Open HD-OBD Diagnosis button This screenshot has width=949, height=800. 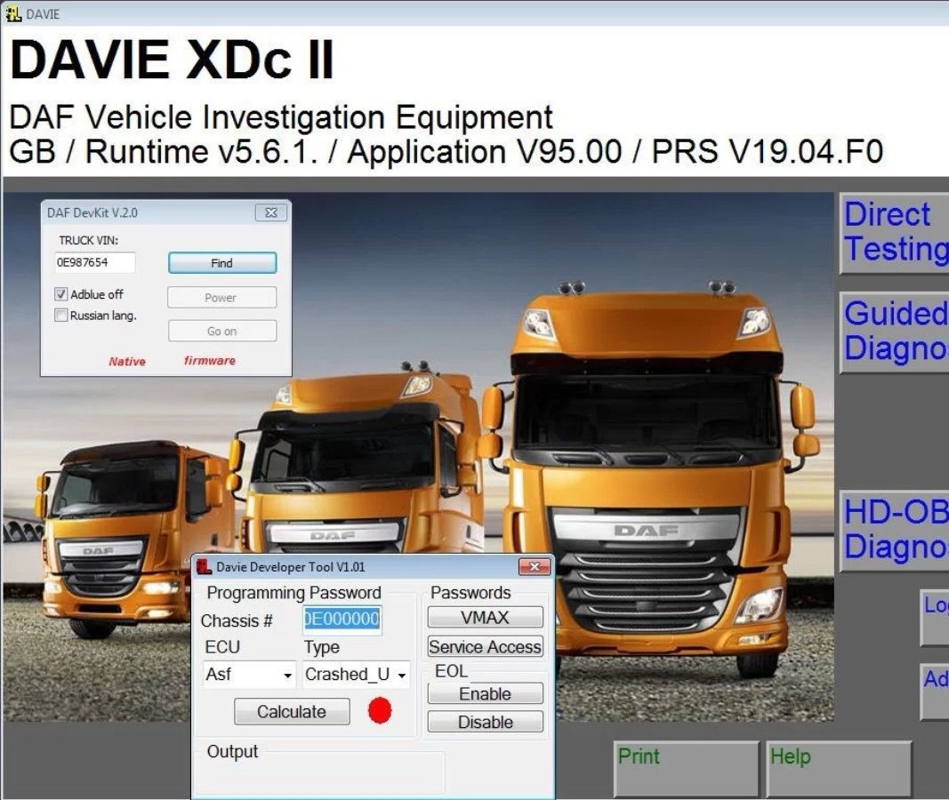895,531
